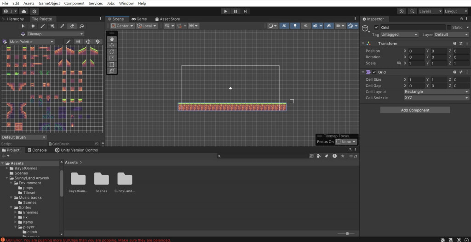Uncheck the Grid GameObject active checkbox
The width and height of the screenshot is (471, 242).
(x=376, y=27)
